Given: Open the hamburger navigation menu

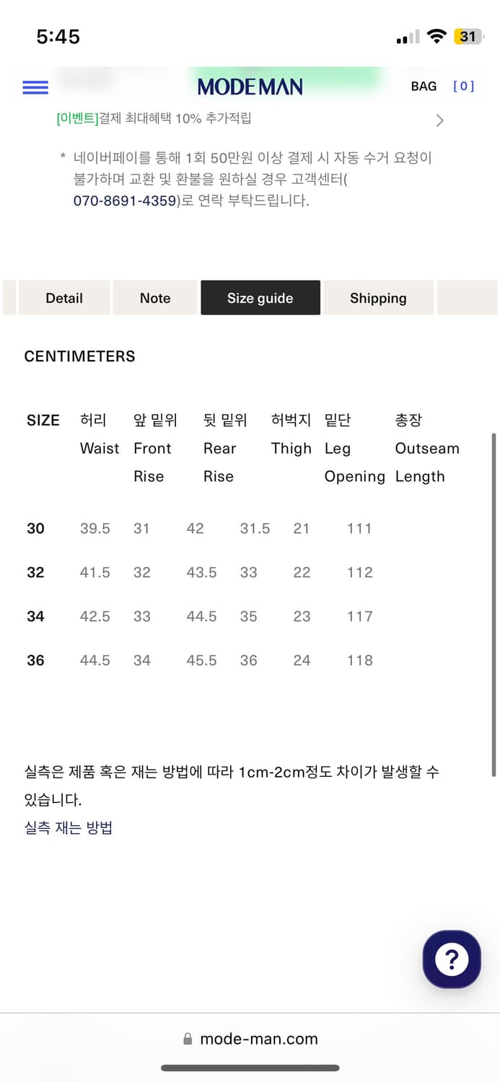Looking at the screenshot, I should [x=35, y=87].
